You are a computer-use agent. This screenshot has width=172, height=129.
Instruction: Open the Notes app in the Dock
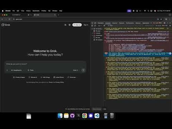66,116
